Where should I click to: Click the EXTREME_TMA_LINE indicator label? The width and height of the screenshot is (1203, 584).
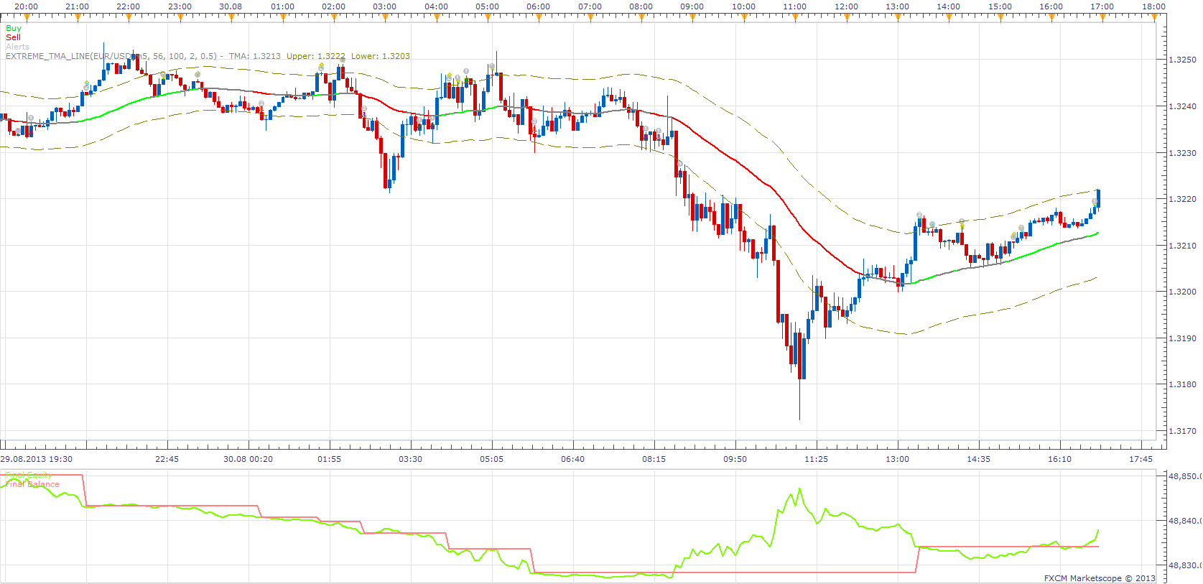coord(208,56)
